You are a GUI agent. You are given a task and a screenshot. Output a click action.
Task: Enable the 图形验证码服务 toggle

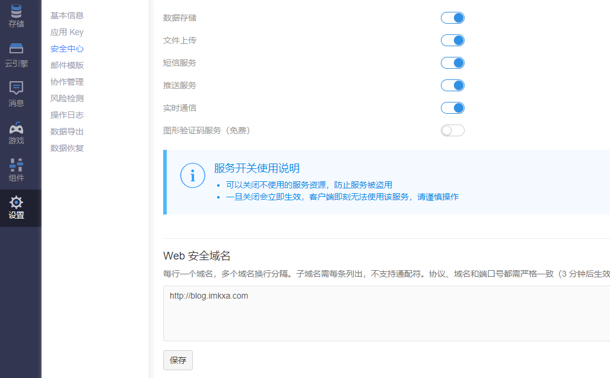(x=452, y=130)
